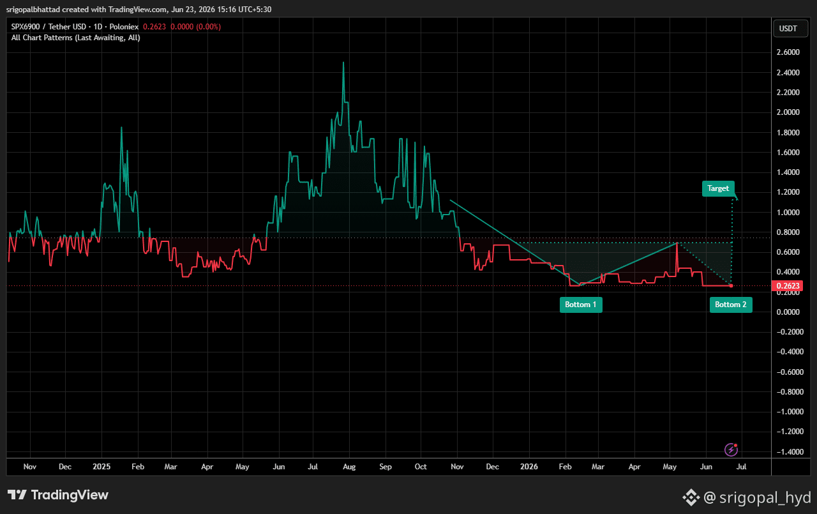Select the 1.4000 price level label

789,172
